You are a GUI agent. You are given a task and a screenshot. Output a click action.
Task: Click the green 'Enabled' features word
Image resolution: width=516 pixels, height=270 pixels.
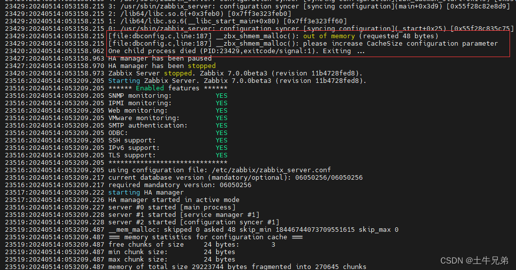click(150, 88)
